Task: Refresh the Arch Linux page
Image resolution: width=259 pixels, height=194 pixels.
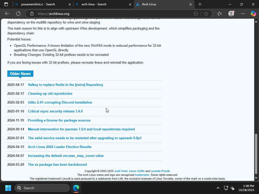Action: click(18, 14)
